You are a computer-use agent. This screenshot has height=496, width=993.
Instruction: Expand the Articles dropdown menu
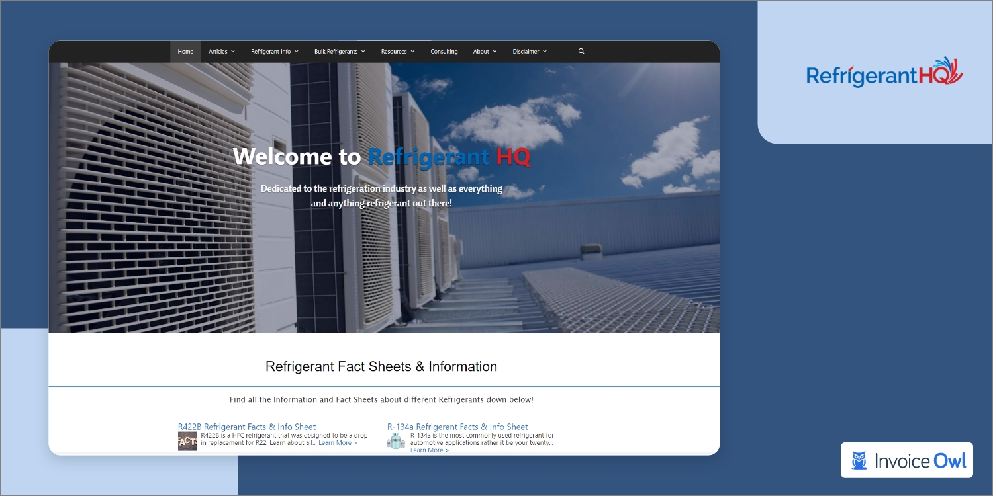coord(222,52)
